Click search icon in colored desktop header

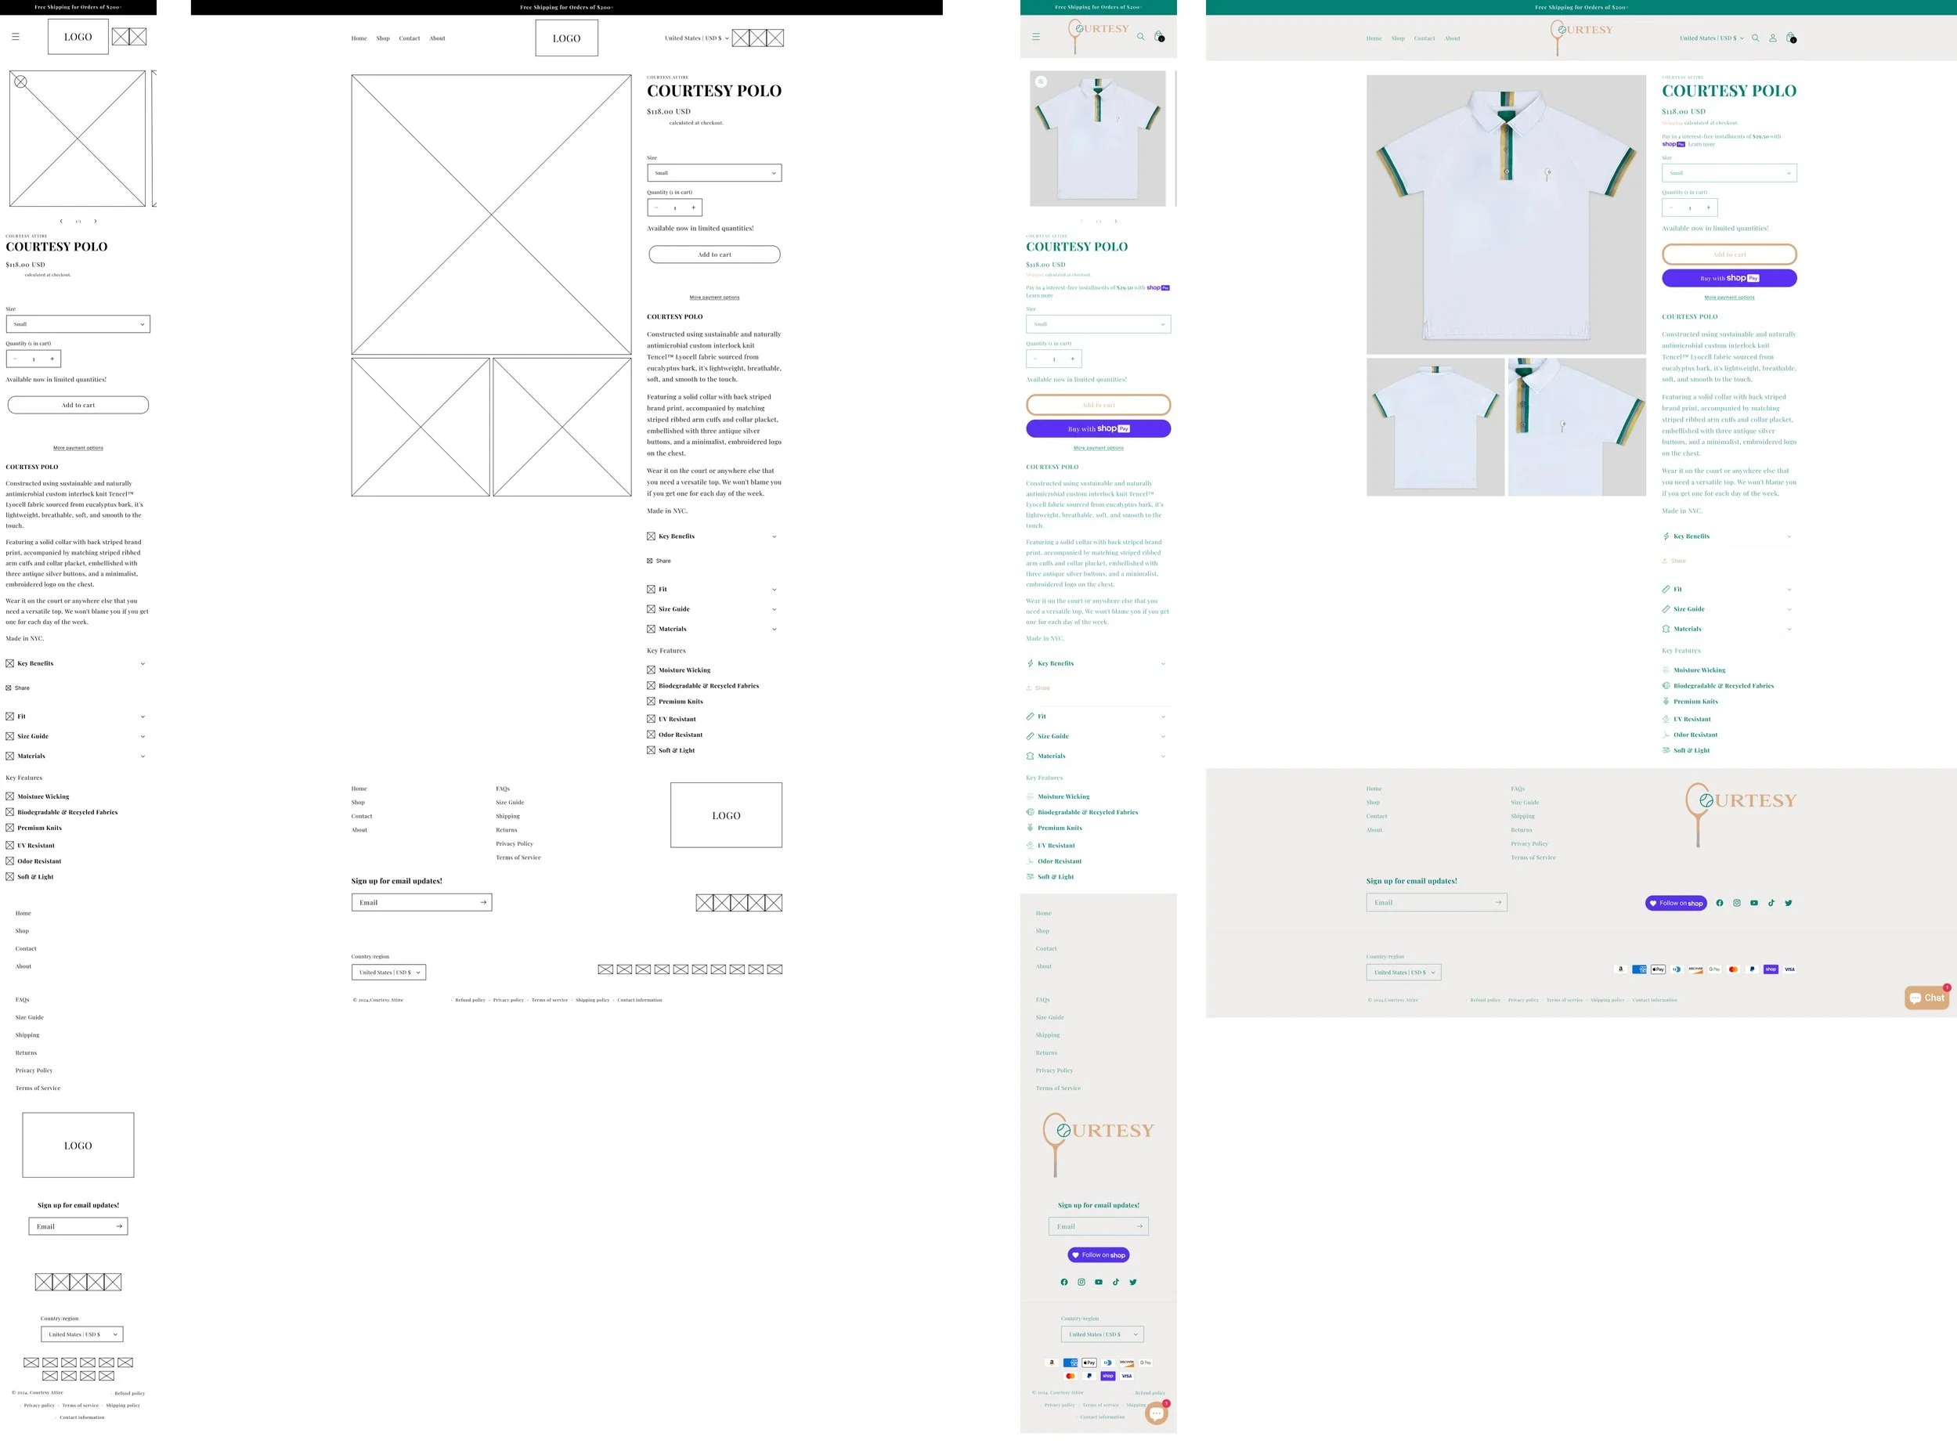tap(1755, 38)
